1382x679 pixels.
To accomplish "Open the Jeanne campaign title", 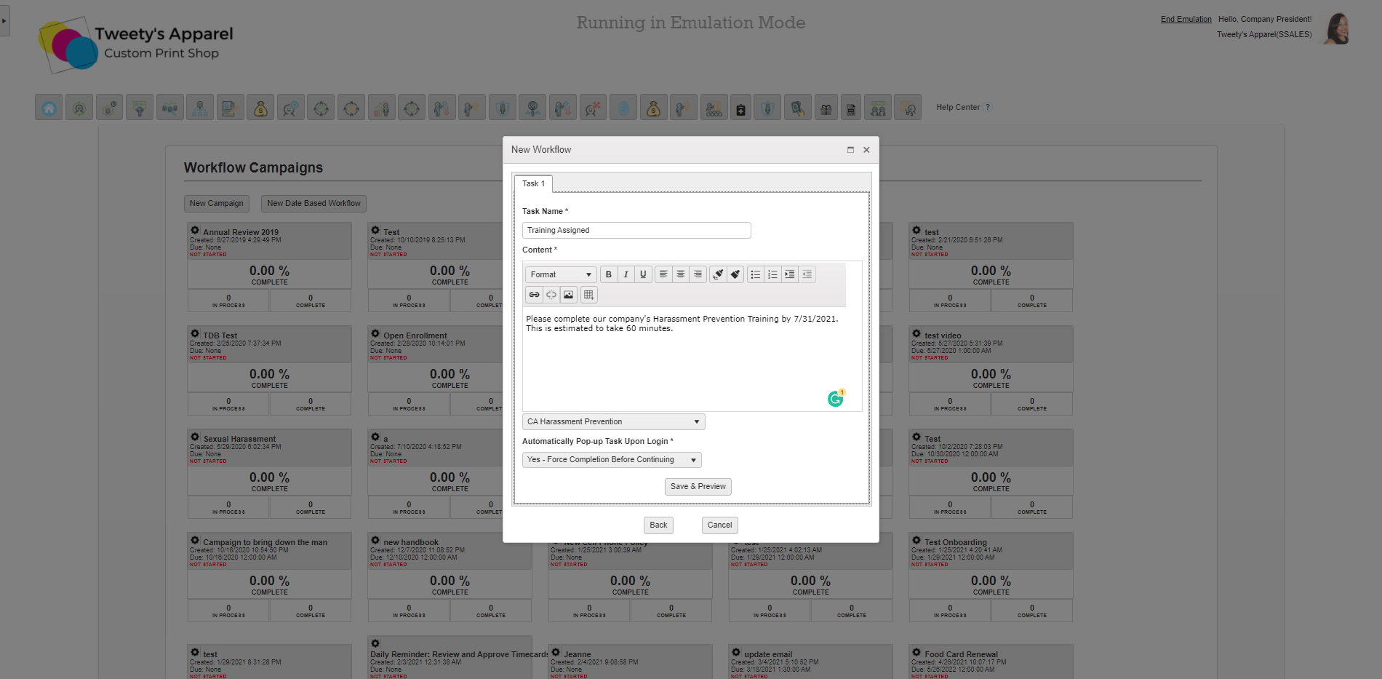I will click(578, 654).
